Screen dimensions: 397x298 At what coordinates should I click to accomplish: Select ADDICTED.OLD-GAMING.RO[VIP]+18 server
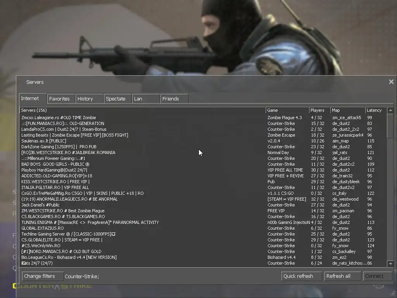203,176
